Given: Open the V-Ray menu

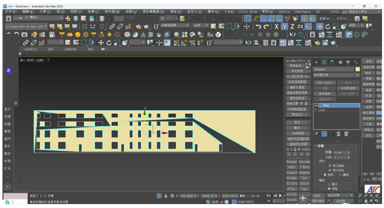Looking at the screenshot, I should coord(229,11).
